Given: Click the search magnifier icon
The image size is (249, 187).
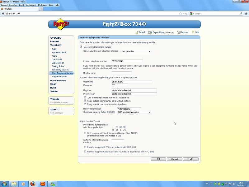Looking at the screenshot, I should tap(241, 14).
